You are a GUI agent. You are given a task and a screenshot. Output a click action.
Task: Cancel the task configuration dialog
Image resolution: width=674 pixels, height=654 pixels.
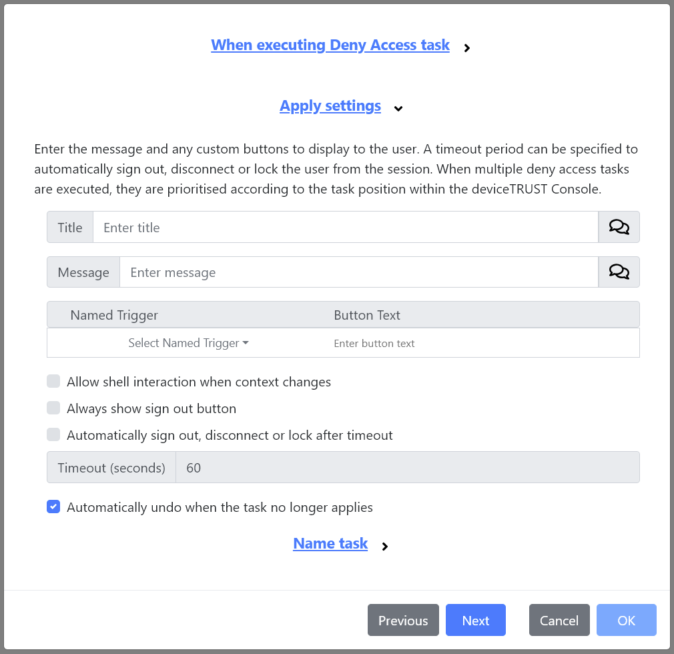tap(559, 620)
